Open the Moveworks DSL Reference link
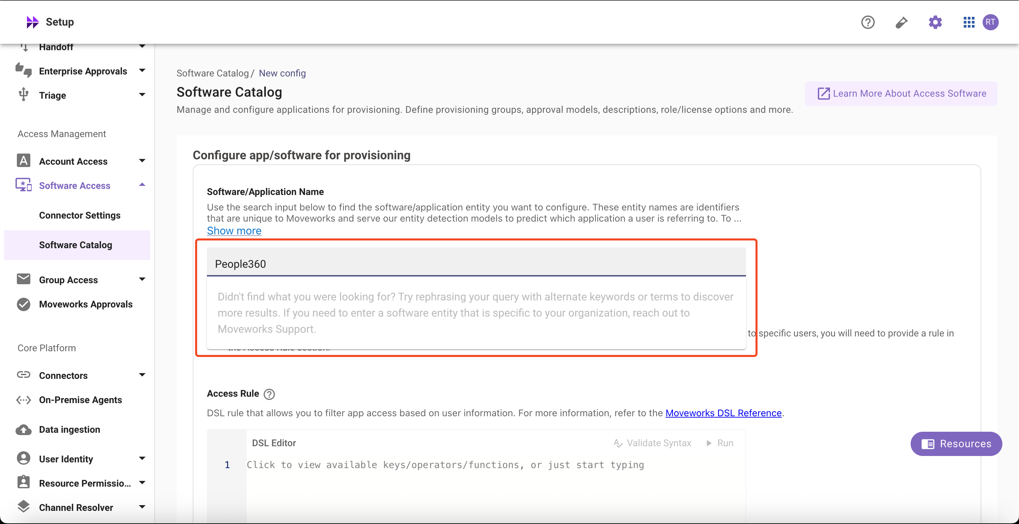The height and width of the screenshot is (524, 1019). click(723, 413)
